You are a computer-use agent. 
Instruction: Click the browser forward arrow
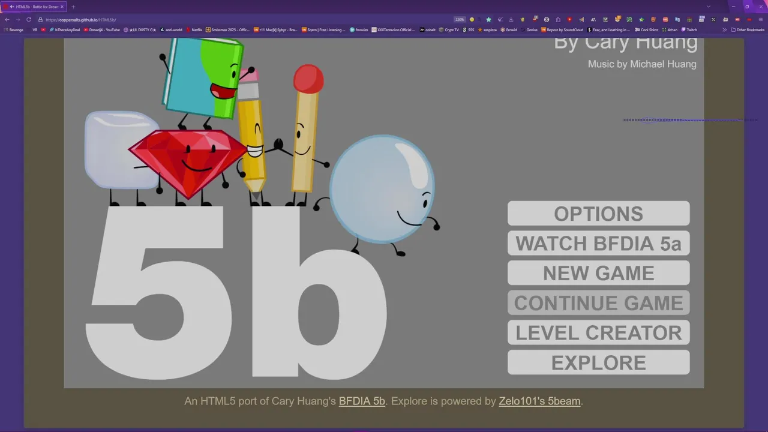click(x=18, y=19)
